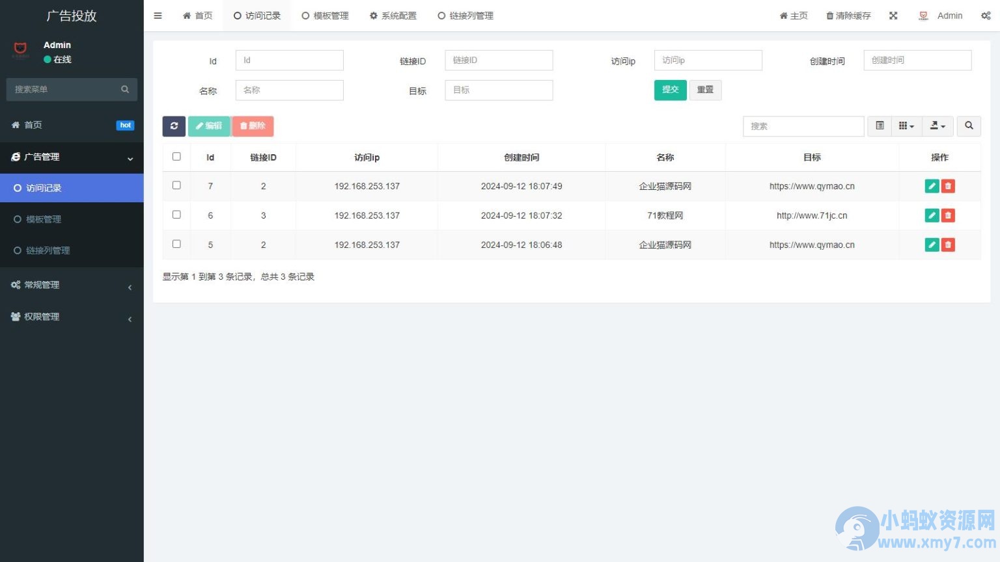1000x562 pixels.
Task: Check the row checkbox for Id 5
Action: (176, 244)
